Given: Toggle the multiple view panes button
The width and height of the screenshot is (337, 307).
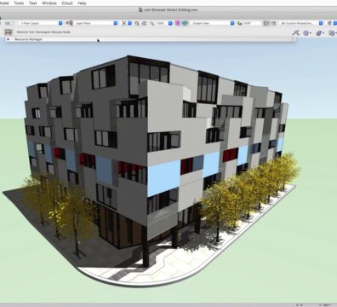Looking at the screenshot, I should (273, 23).
